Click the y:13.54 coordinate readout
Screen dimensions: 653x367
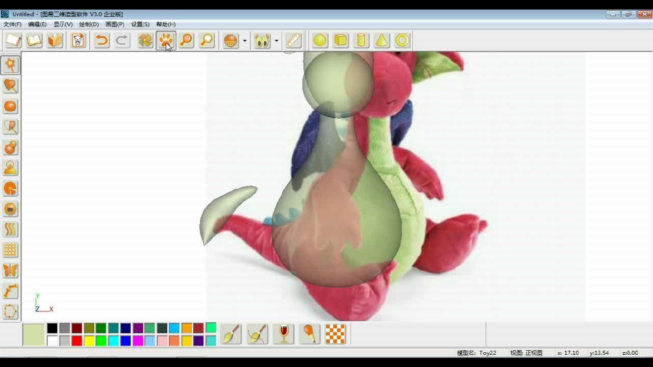pos(599,353)
